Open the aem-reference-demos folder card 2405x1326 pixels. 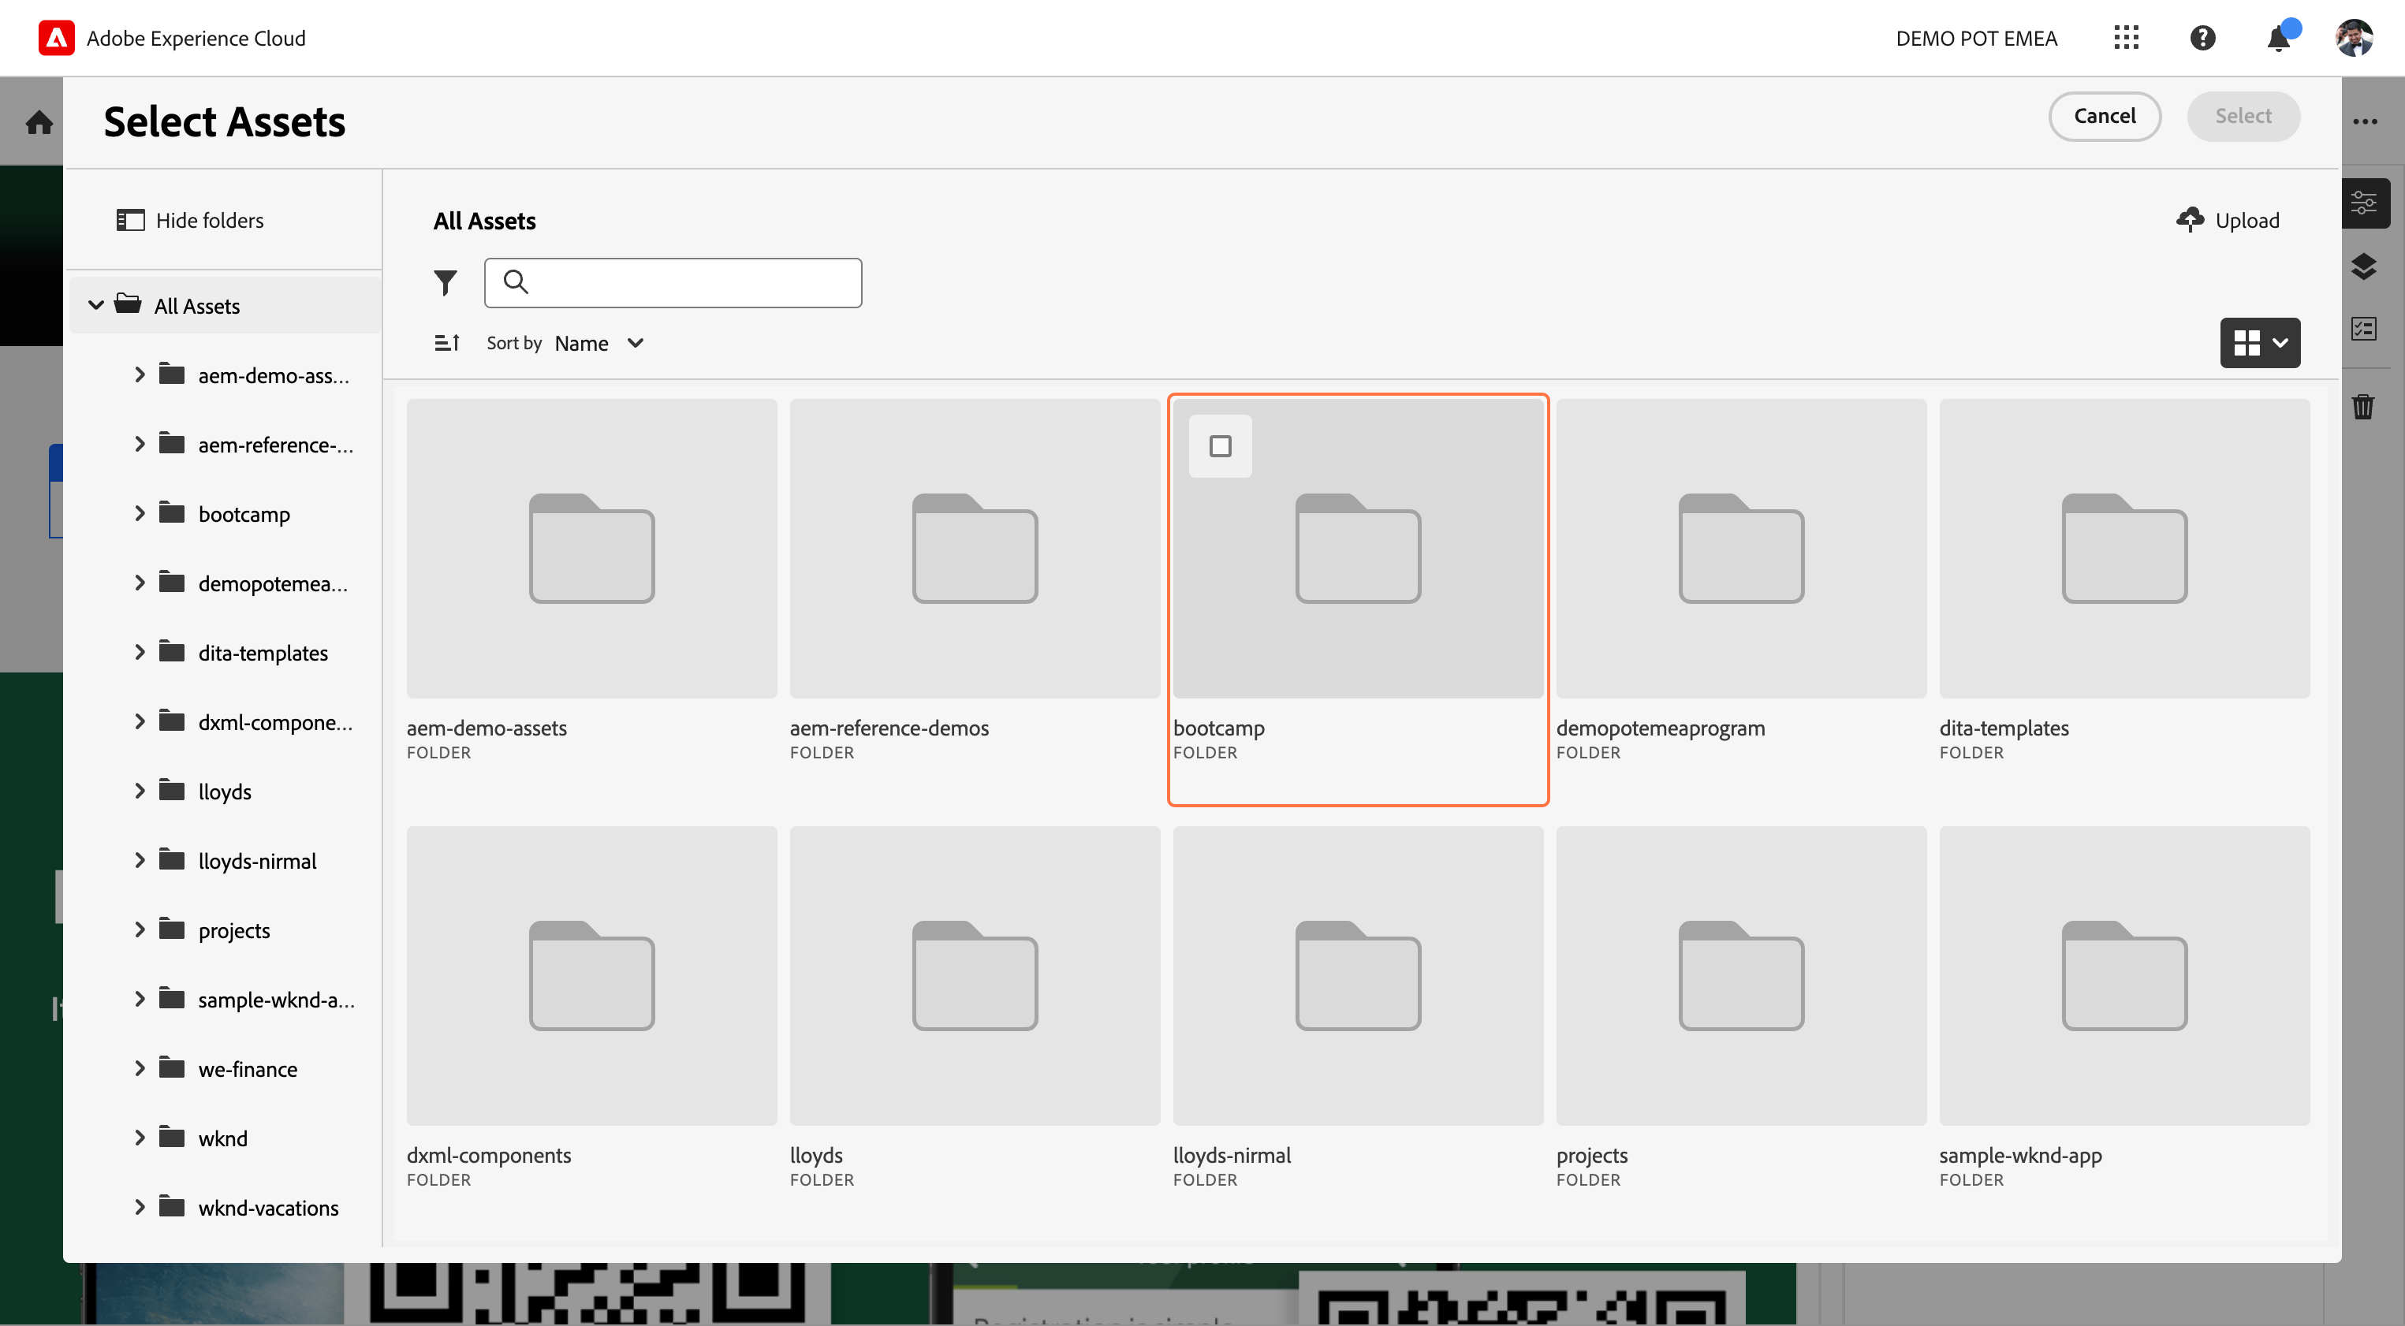click(975, 549)
